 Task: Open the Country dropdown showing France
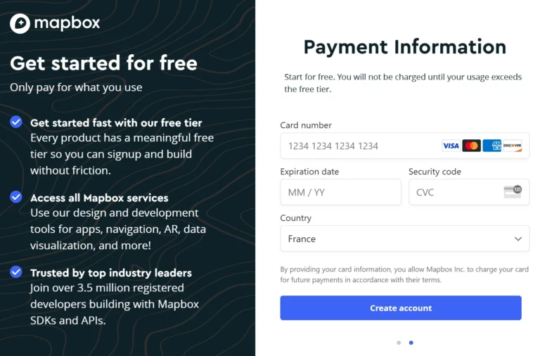tap(405, 239)
